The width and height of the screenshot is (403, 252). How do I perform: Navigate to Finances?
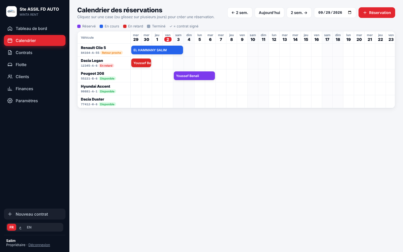(35, 89)
